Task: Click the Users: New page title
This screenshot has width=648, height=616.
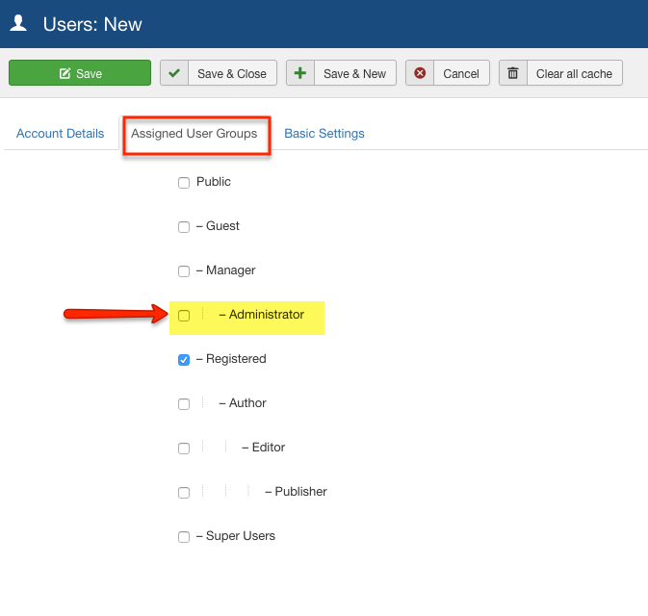Action: coord(92,24)
